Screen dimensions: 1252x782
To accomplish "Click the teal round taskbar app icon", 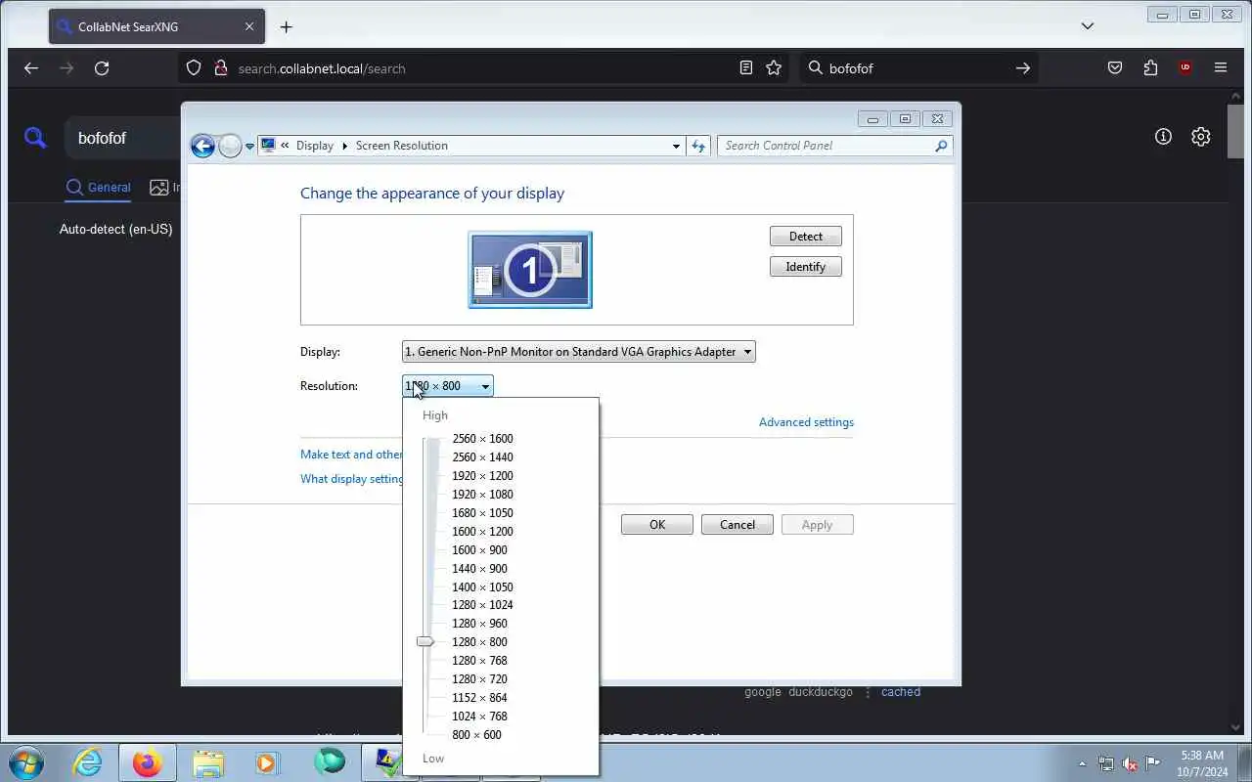I will coord(330,762).
